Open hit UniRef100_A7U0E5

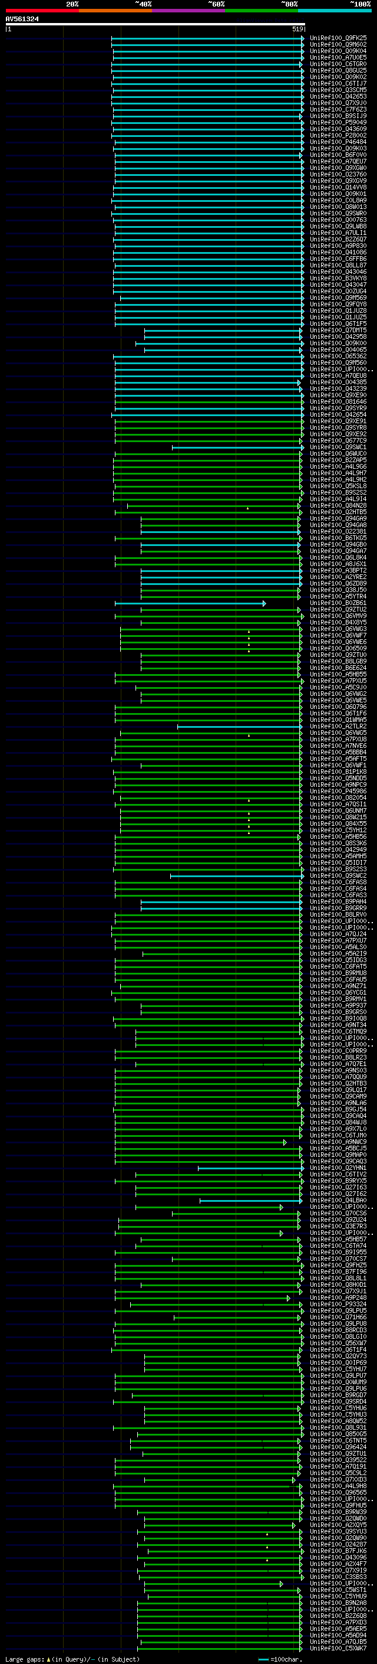coord(338,57)
